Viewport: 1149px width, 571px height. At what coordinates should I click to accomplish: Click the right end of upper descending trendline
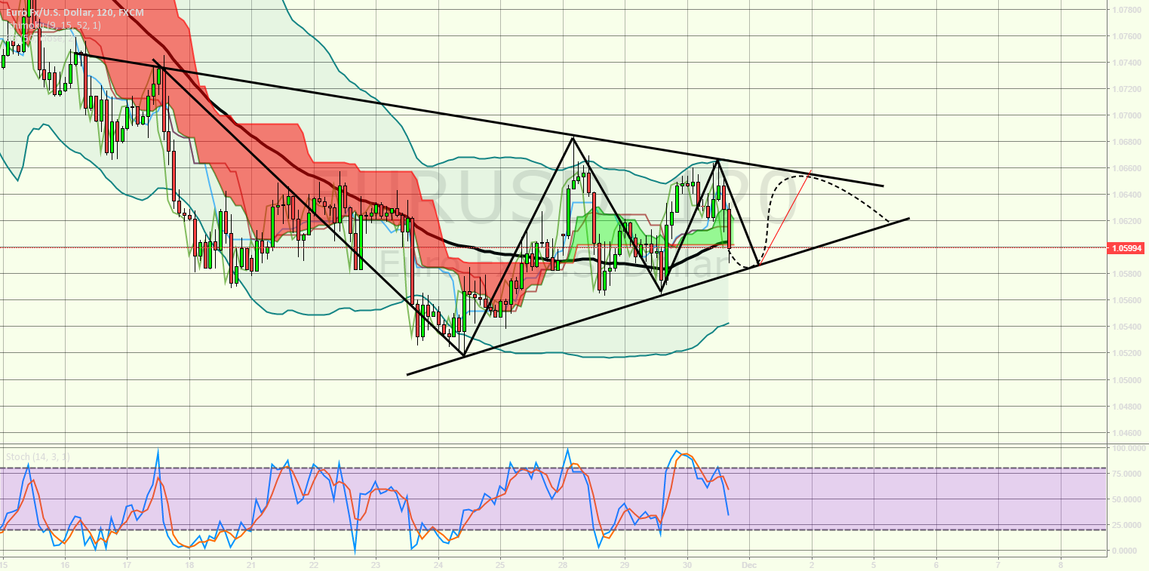pyautogui.click(x=882, y=186)
